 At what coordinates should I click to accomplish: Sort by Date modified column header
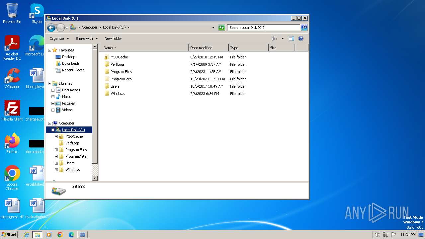(x=209, y=48)
